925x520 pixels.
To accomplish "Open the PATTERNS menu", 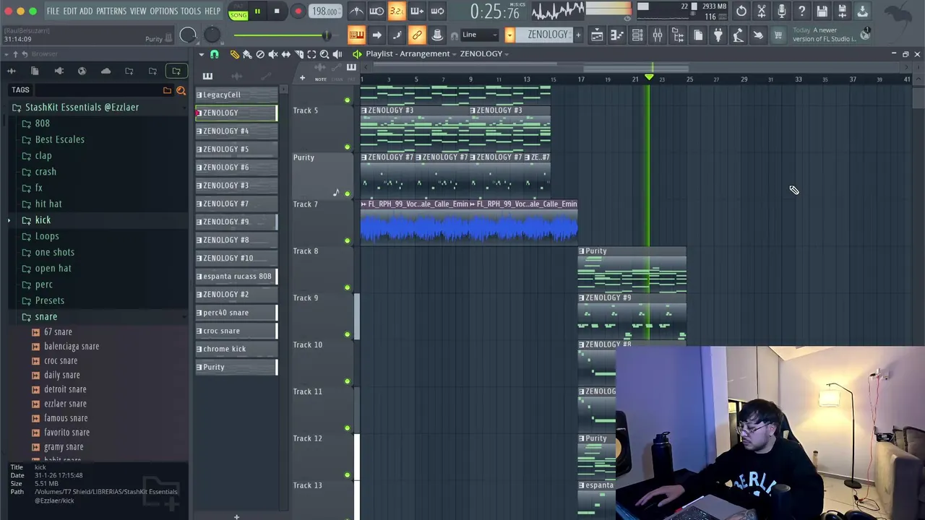I will (111, 12).
